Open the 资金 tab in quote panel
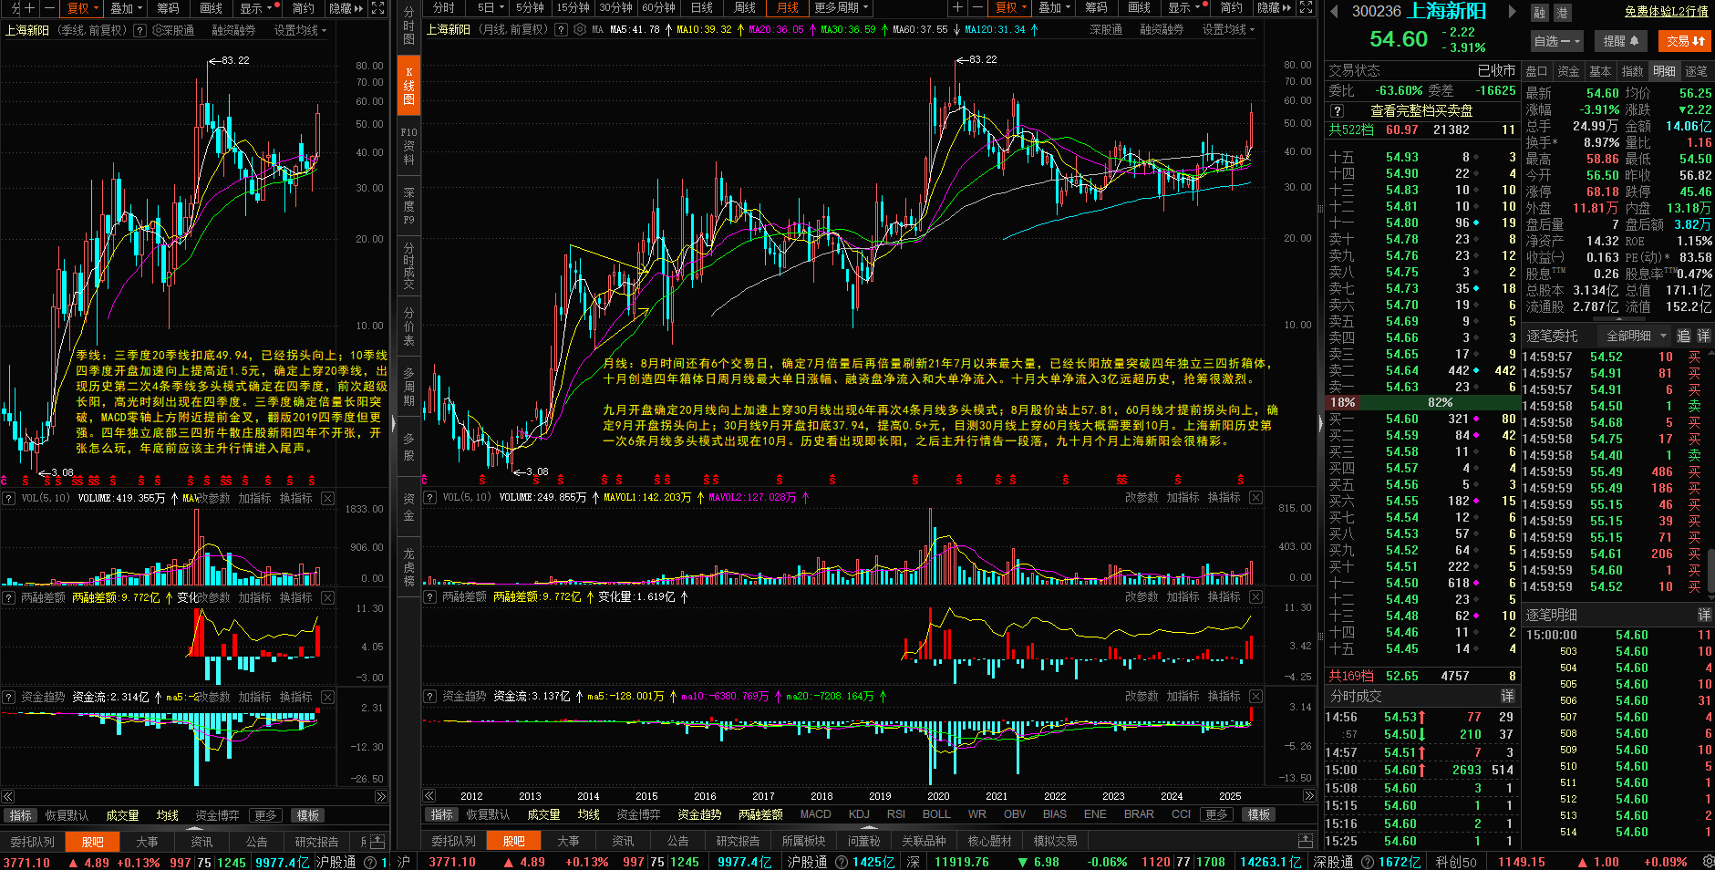This screenshot has height=870, width=1715. (1568, 70)
